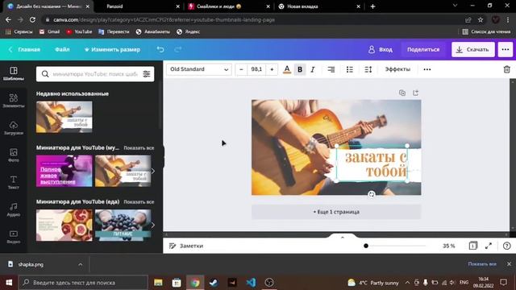This screenshot has height=290, width=516.
Task: Open the Video (Видео) sidebar panel
Action: (14, 236)
